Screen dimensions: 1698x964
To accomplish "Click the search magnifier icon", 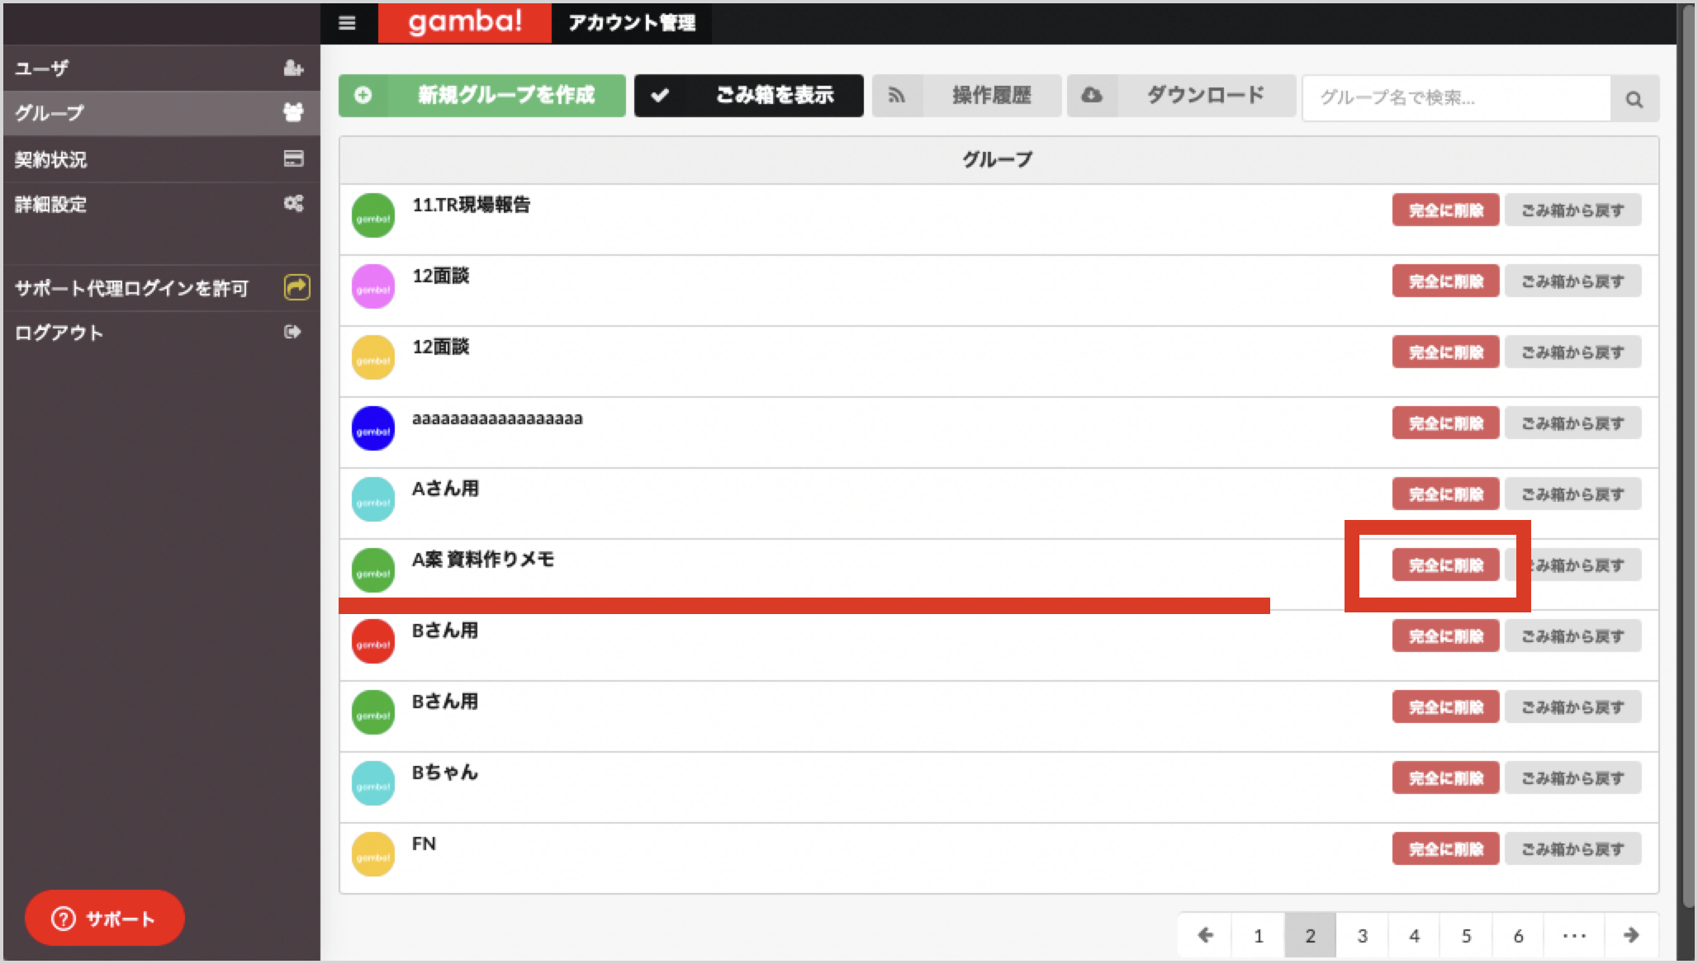I will pyautogui.click(x=1634, y=99).
